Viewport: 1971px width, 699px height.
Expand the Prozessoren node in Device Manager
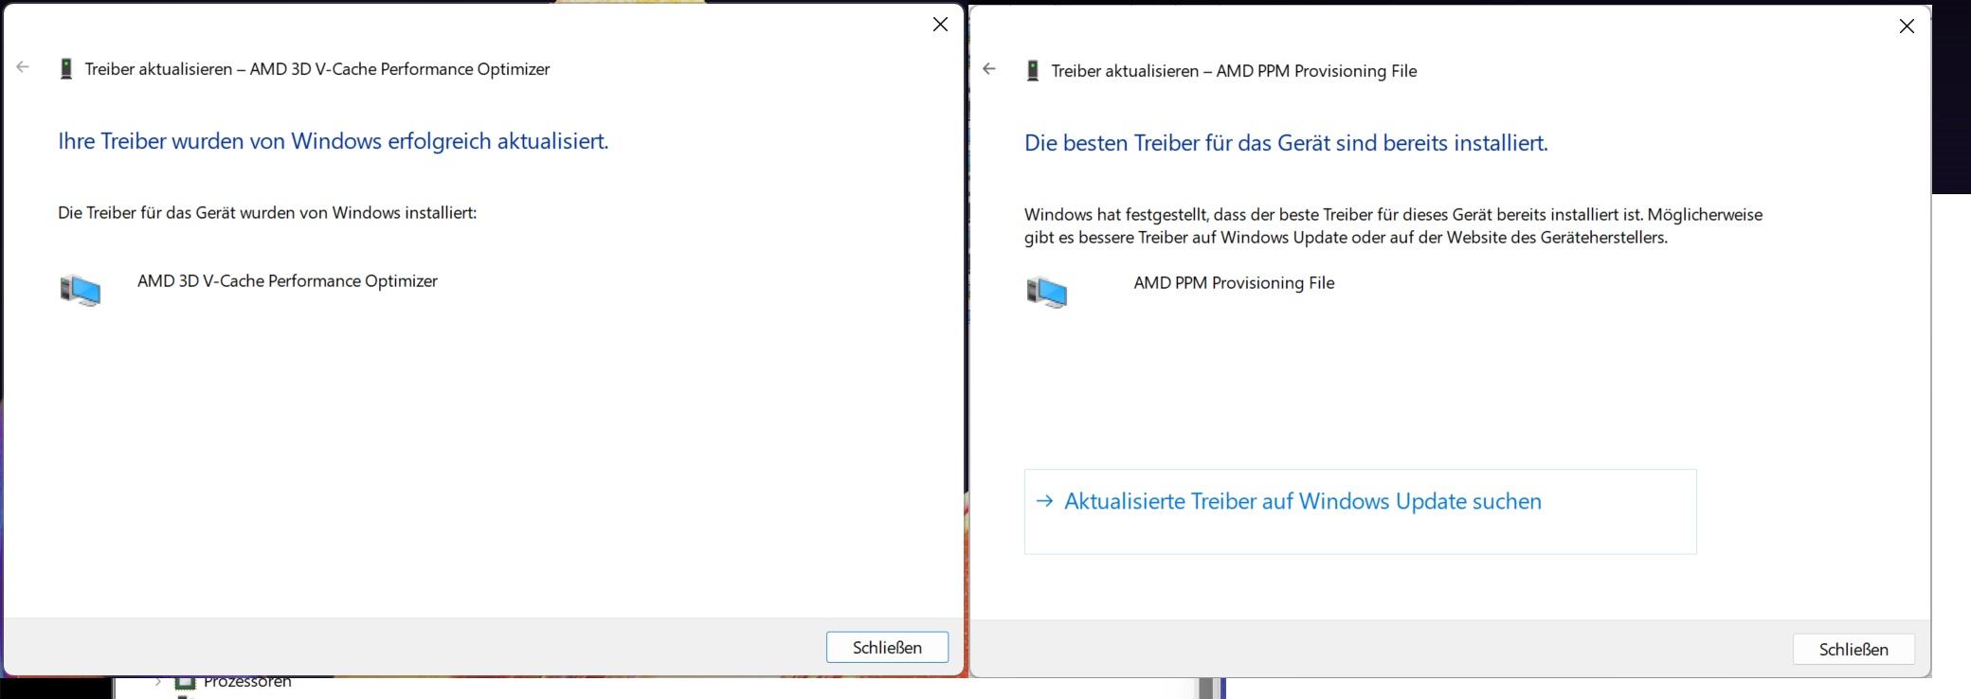[x=158, y=681]
